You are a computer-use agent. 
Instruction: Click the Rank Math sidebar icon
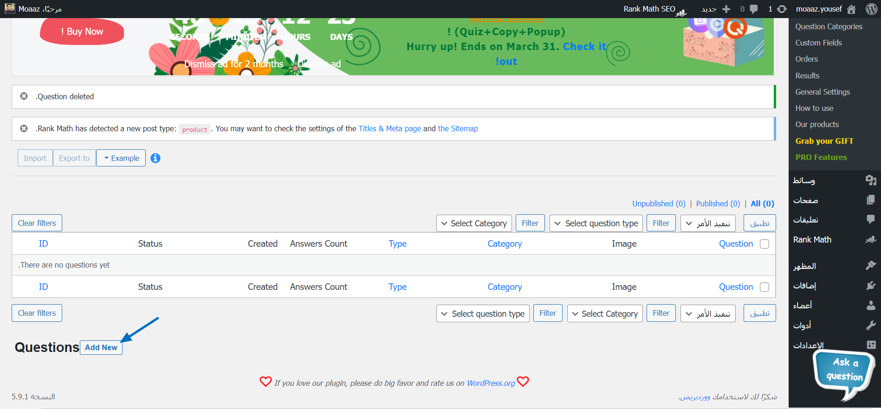tap(871, 240)
